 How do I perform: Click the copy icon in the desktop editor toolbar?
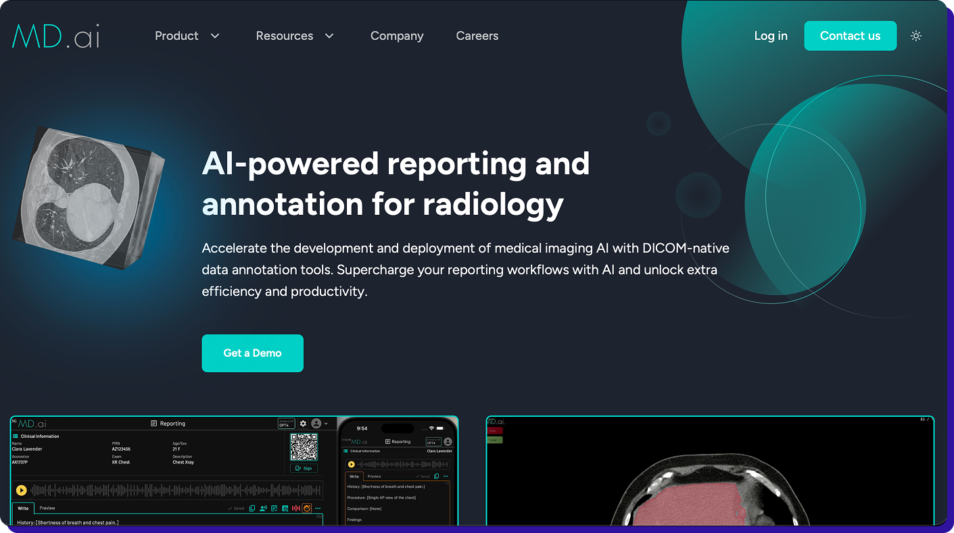coord(252,508)
